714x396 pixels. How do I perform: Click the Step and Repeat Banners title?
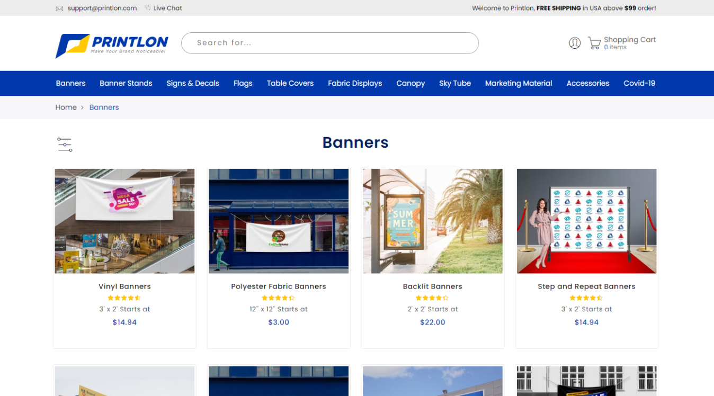click(x=586, y=286)
